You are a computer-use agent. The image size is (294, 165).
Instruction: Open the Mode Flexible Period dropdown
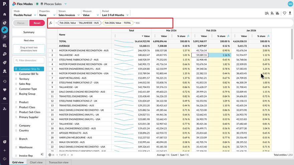(x=25, y=13)
